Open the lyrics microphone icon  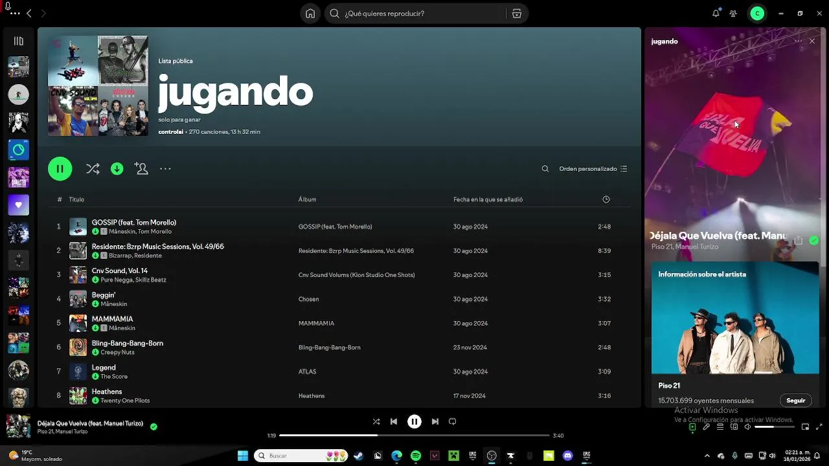707,427
